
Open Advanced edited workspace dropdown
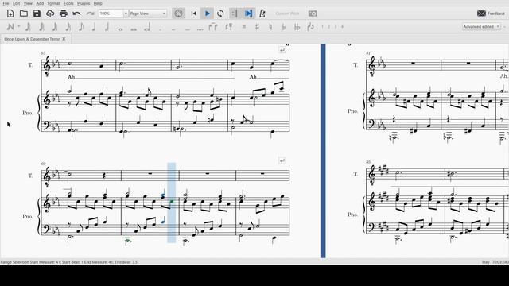pyautogui.click(x=481, y=27)
